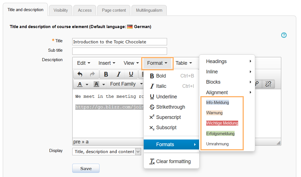Click the redo arrow in editor toolbar
Viewport: 301px width, 177px height.
point(92,74)
